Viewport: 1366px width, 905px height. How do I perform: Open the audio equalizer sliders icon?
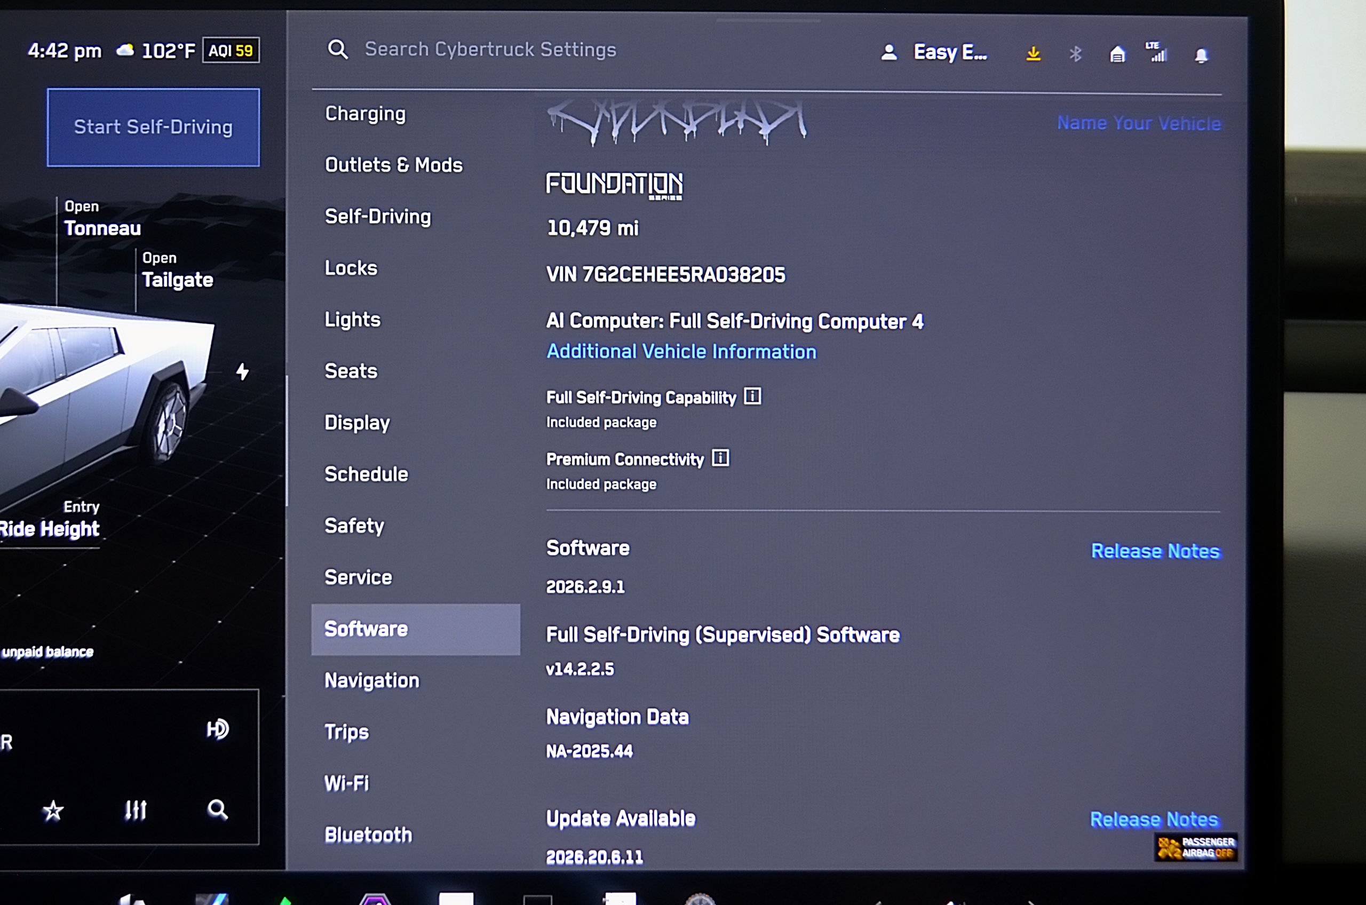click(x=136, y=811)
